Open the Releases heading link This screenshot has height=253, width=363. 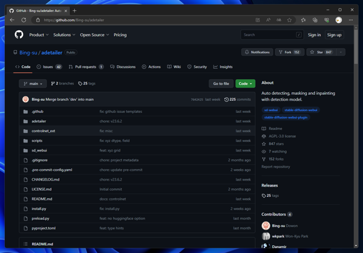(269, 185)
